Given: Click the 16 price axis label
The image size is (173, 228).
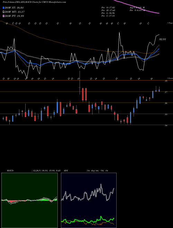Looking at the screenshot, I should tap(166, 103).
